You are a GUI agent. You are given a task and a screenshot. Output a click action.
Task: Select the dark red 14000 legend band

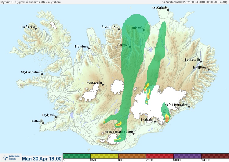215,156
